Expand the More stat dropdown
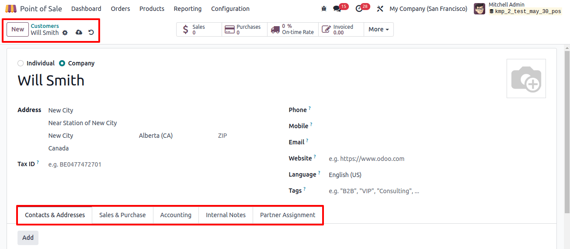The width and height of the screenshot is (570, 249). click(x=379, y=29)
